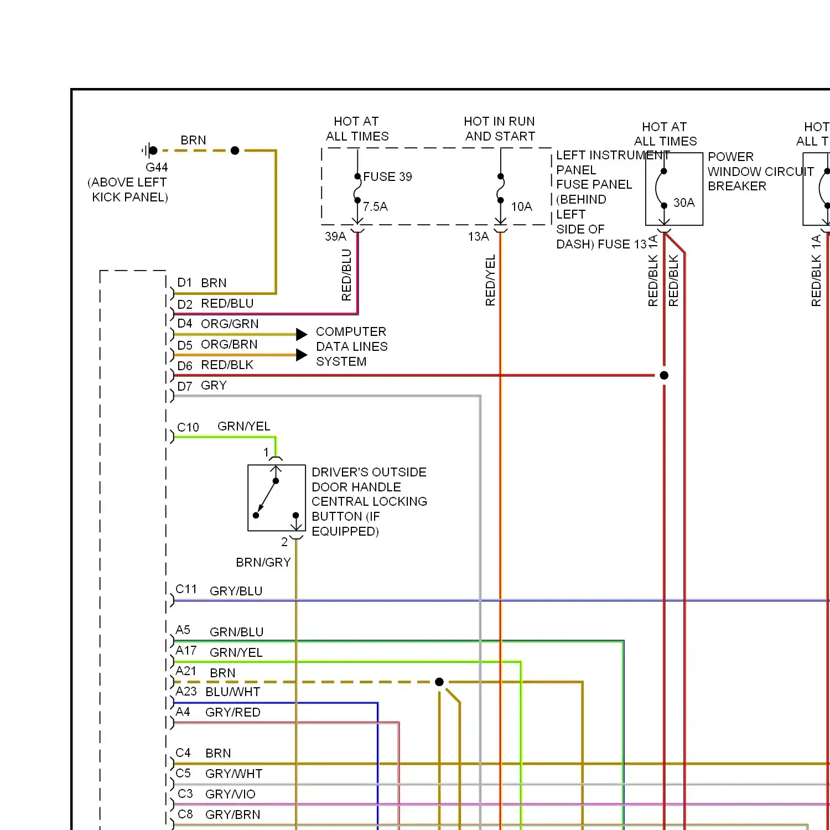This screenshot has width=830, height=830.
Task: Click the 'A4 GRY/RED' pin label
Action: point(217,712)
